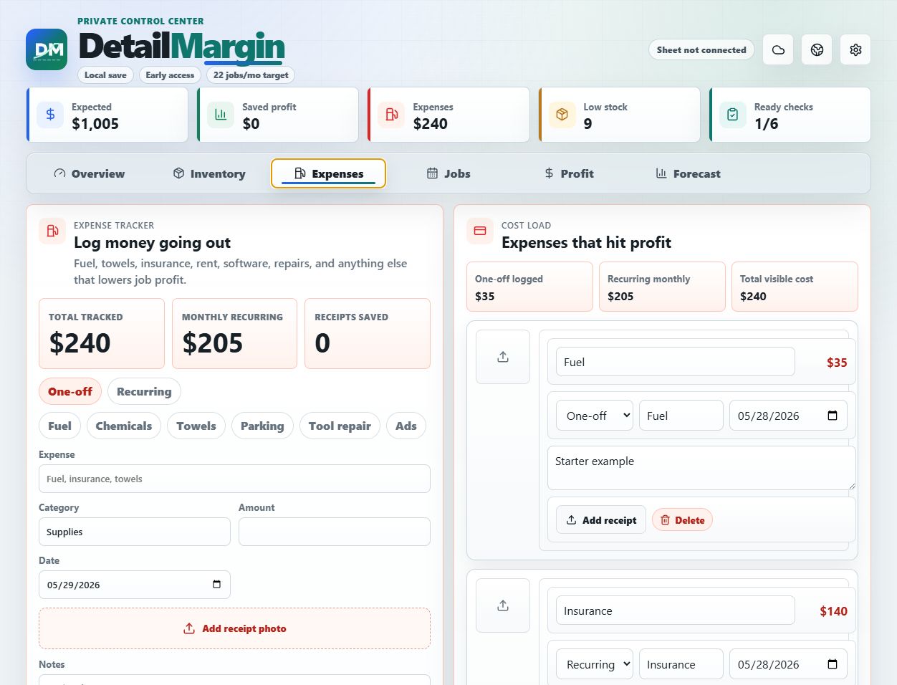Click the DM DetailMargin logo icon
Image resolution: width=897 pixels, height=685 pixels.
click(x=47, y=49)
